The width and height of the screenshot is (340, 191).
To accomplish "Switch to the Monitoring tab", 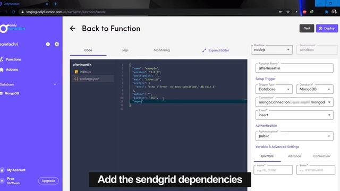I will click(x=161, y=50).
